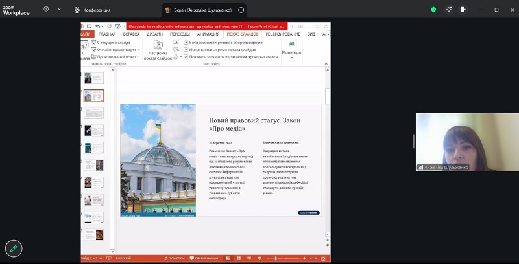The width and height of the screenshot is (519, 264).
Task: Toggle 'Воспроизвести речевое сопровождение' checkbox
Action: 186,43
